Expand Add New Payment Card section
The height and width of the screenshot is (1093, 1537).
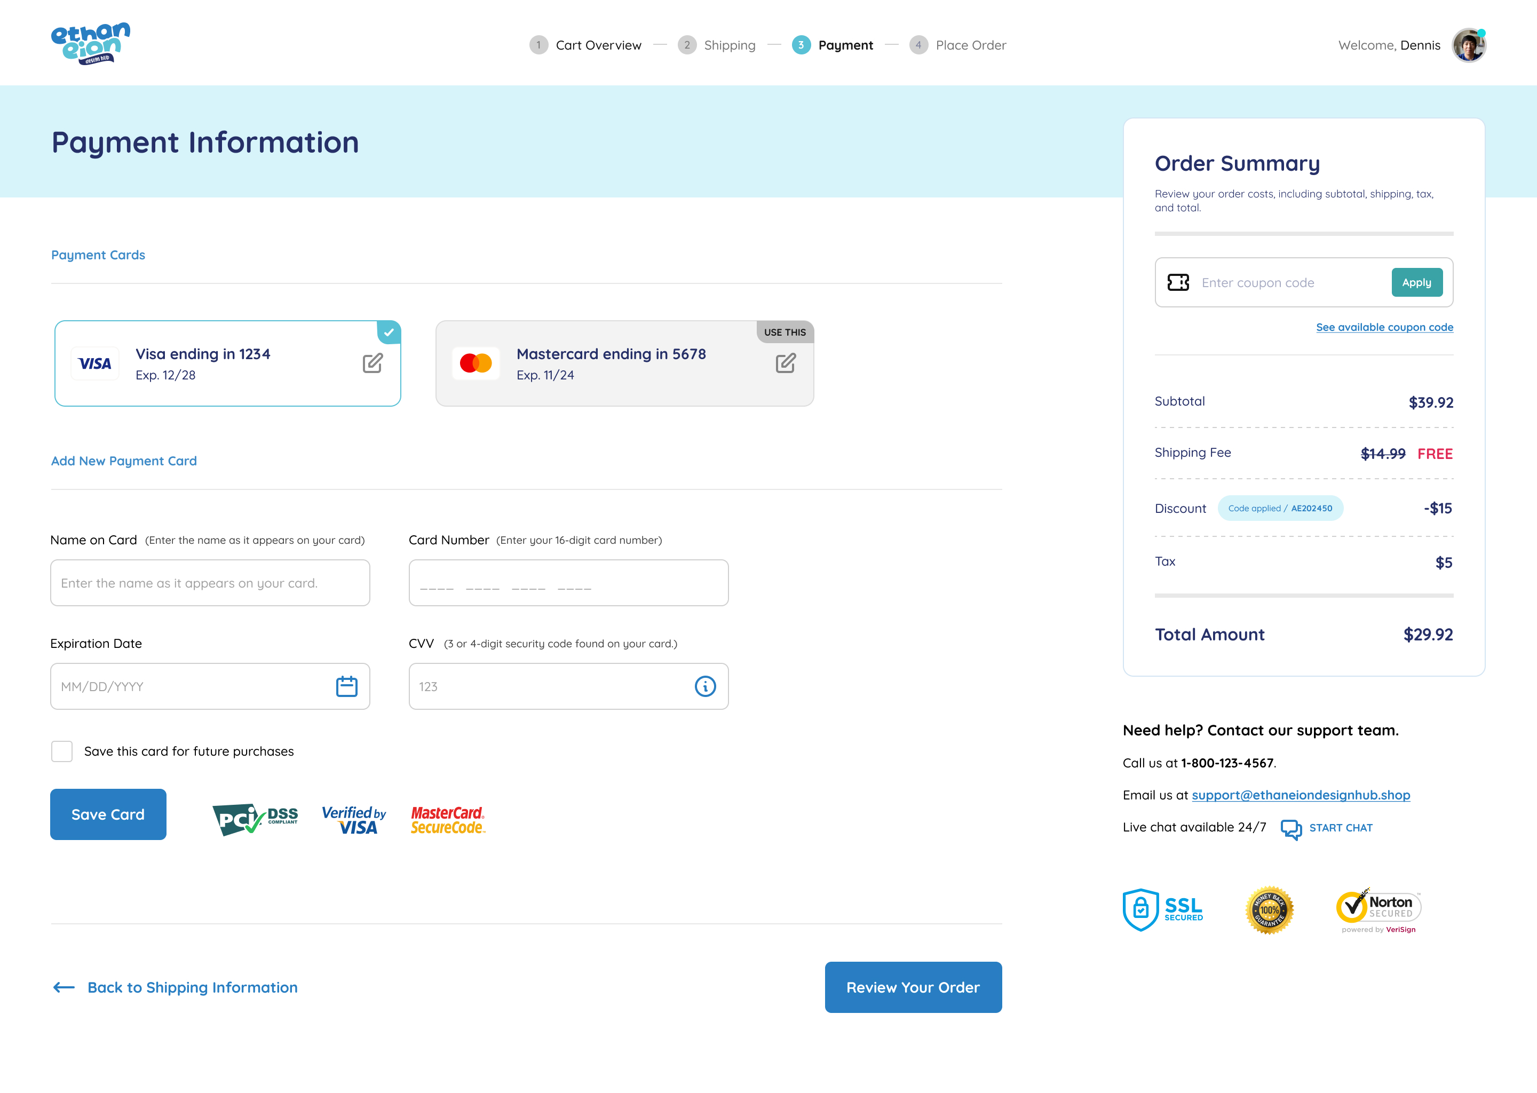click(x=123, y=461)
